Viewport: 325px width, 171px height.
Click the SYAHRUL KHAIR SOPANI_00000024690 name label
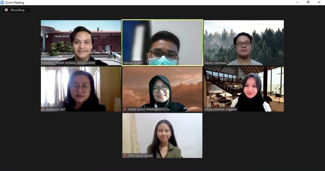pos(69,63)
